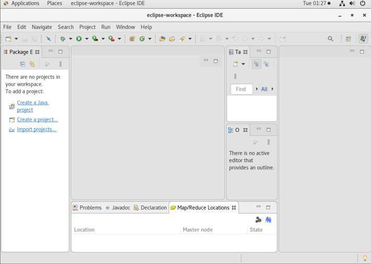Open the Window menu
The width and height of the screenshot is (371, 264).
click(125, 27)
